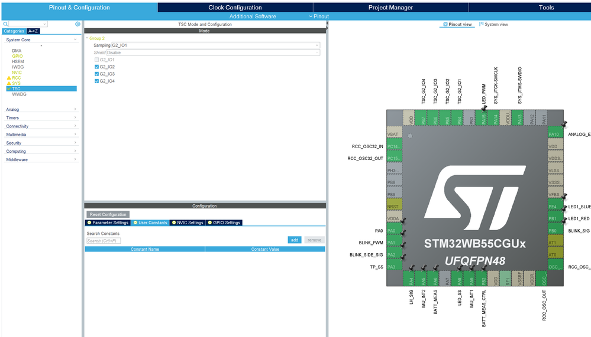Viewport: 591px width, 337px height.
Task: Expand the Security category
Action: point(41,143)
